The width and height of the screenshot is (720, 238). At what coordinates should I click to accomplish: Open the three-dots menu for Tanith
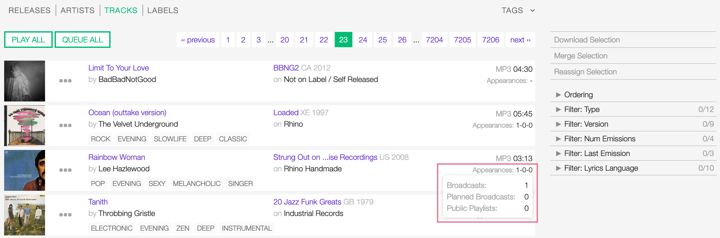tap(65, 215)
